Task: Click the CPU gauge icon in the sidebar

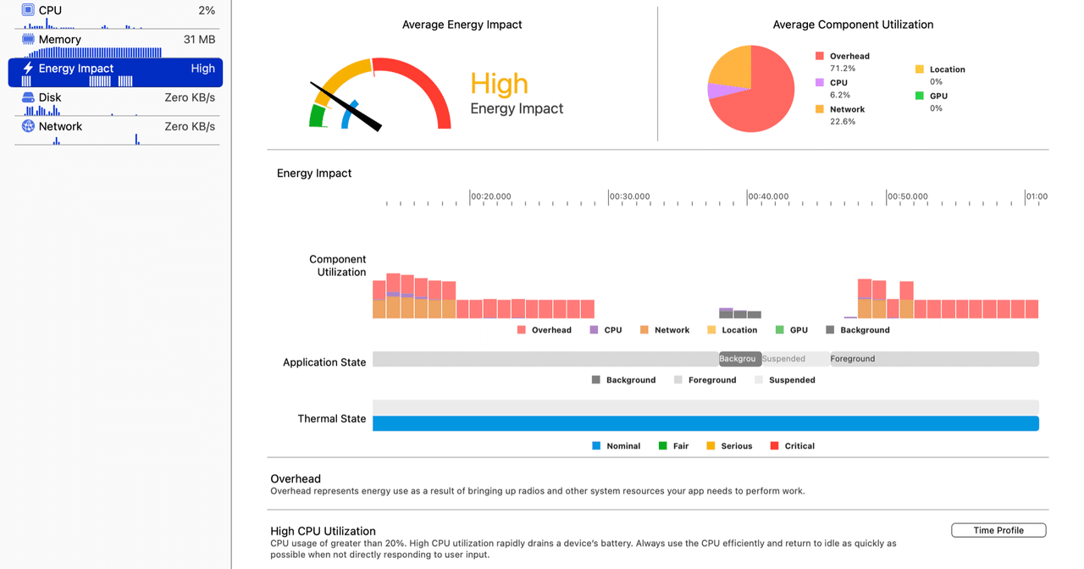Action: pyautogui.click(x=28, y=9)
